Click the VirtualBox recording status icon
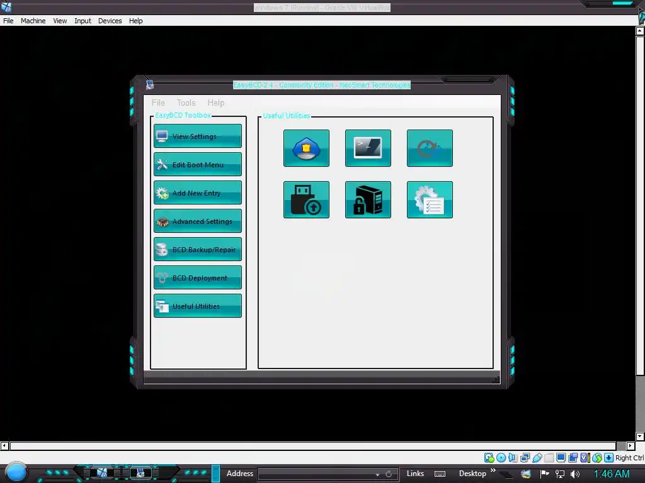This screenshot has width=645, height=483. pyautogui.click(x=573, y=458)
